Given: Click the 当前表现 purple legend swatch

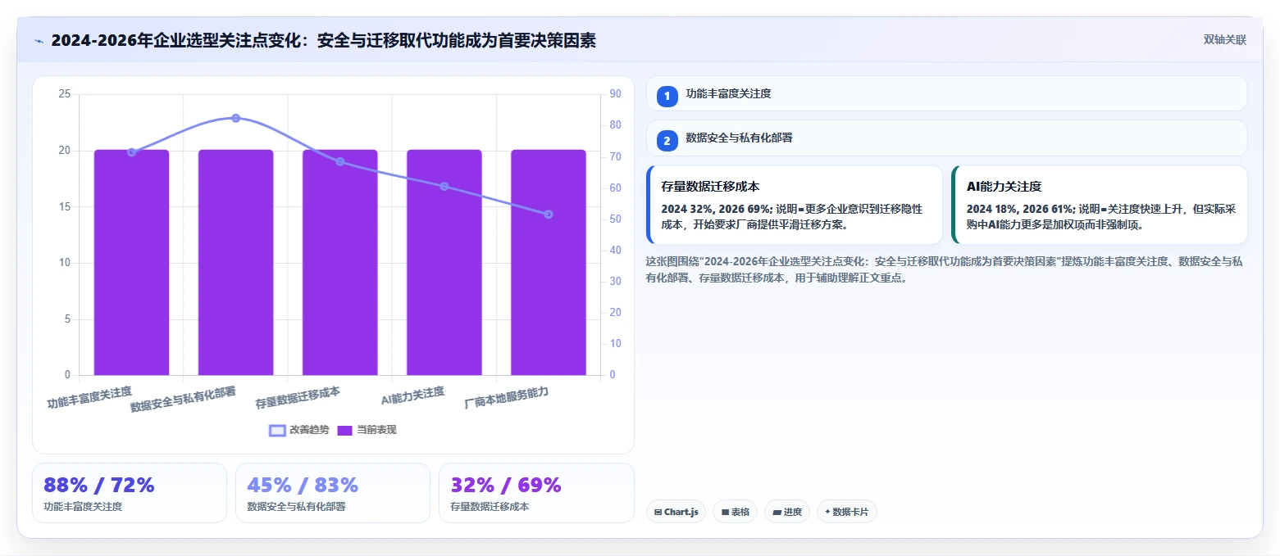Looking at the screenshot, I should click(x=345, y=430).
